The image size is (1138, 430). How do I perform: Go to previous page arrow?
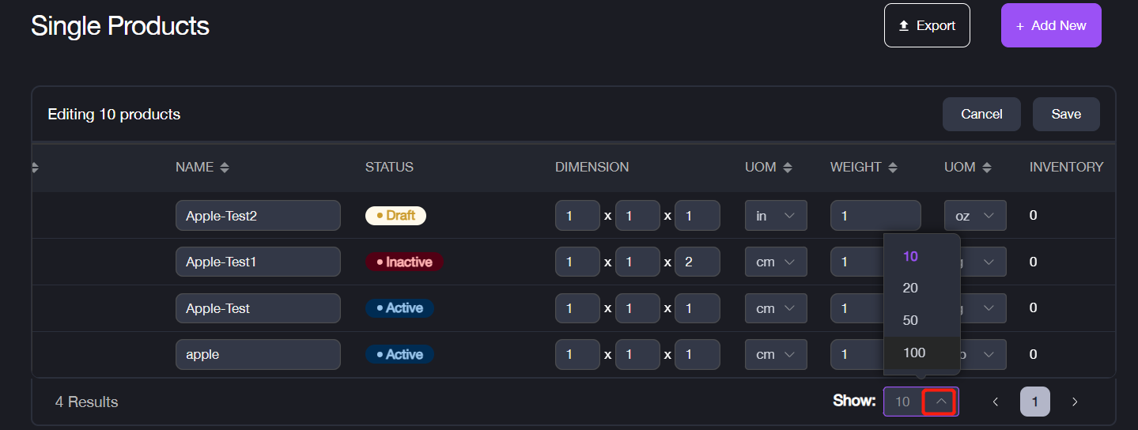click(996, 402)
